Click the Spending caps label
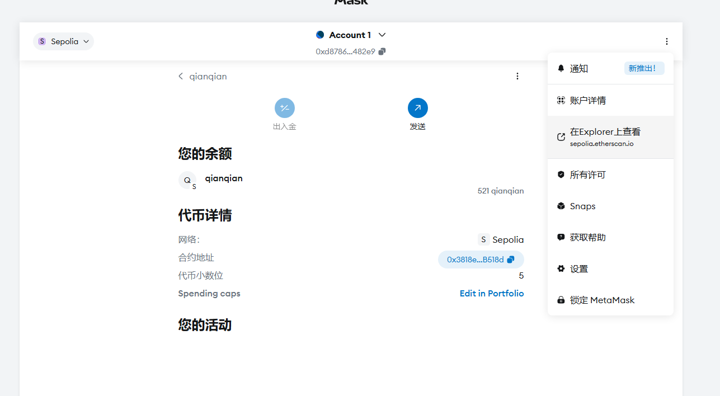720x396 pixels. (x=209, y=294)
